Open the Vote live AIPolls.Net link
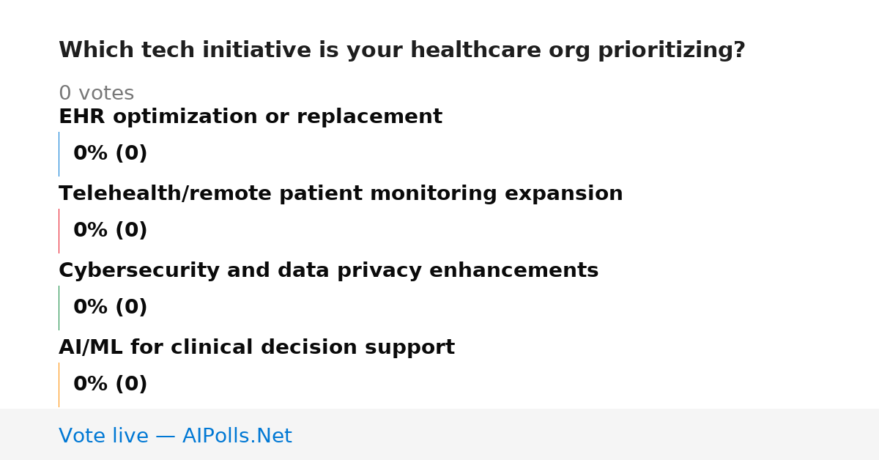This screenshot has width=879, height=460. [x=175, y=437]
